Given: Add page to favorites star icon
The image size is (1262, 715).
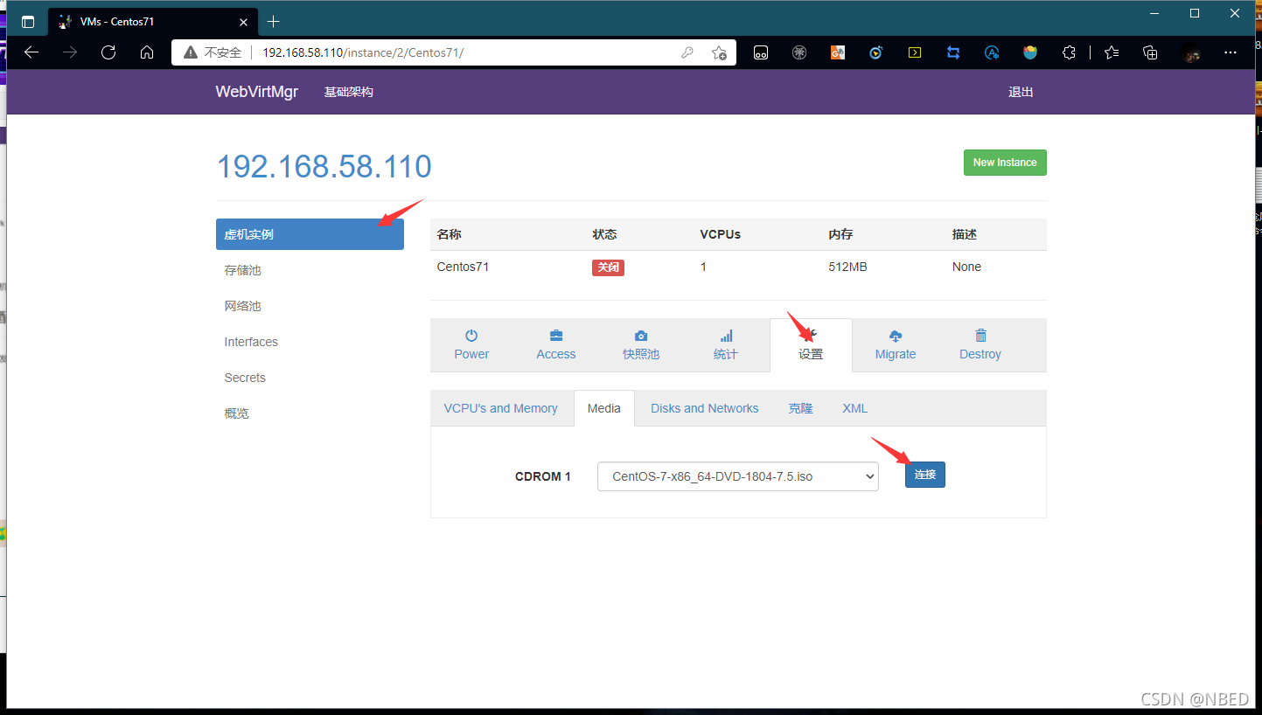Looking at the screenshot, I should [x=719, y=52].
